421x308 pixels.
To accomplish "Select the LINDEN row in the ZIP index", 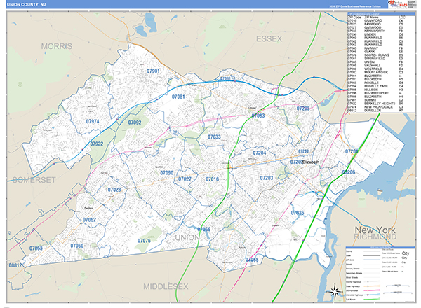I will [376, 34].
